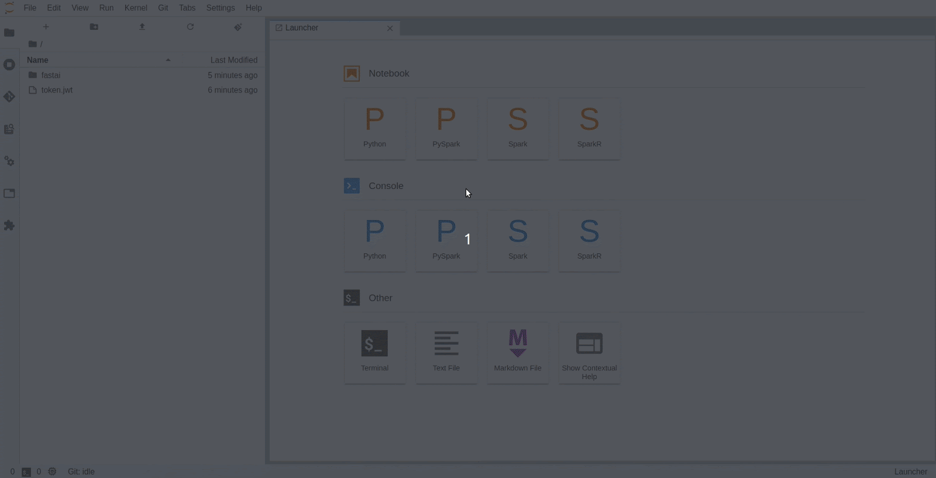
Task: Open the fastai folder
Action: 51,75
